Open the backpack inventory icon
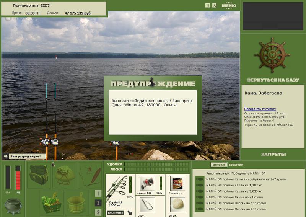This screenshot has width=306, height=217. click(39, 175)
